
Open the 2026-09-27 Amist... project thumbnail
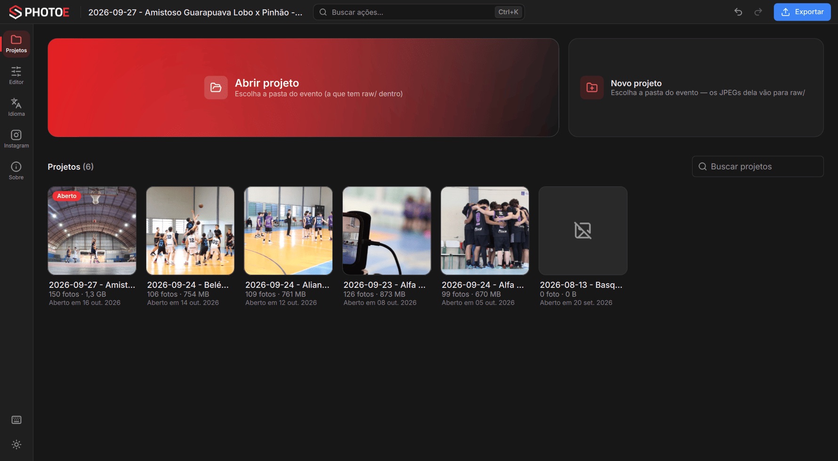pyautogui.click(x=92, y=230)
